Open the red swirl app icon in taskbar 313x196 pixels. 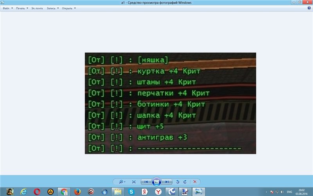(91, 192)
